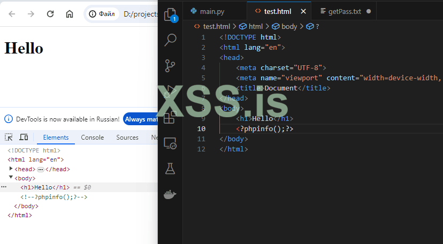Open the Source Control view
443x244 pixels.
[x=170, y=65]
